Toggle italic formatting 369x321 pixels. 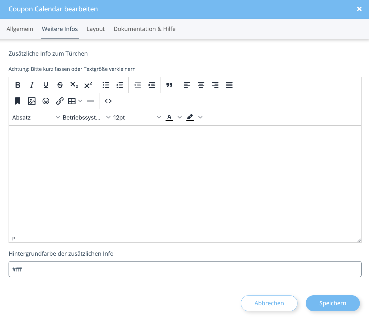(x=32, y=85)
